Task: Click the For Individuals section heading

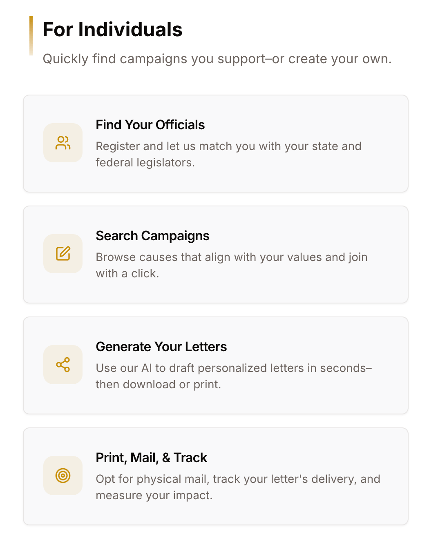Action: [x=113, y=30]
